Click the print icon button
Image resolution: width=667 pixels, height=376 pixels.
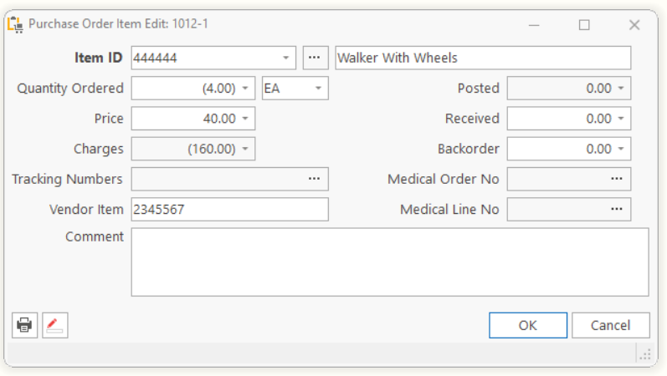pos(24,325)
